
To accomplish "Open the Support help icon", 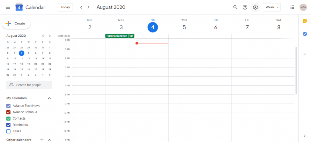I will pos(245,7).
